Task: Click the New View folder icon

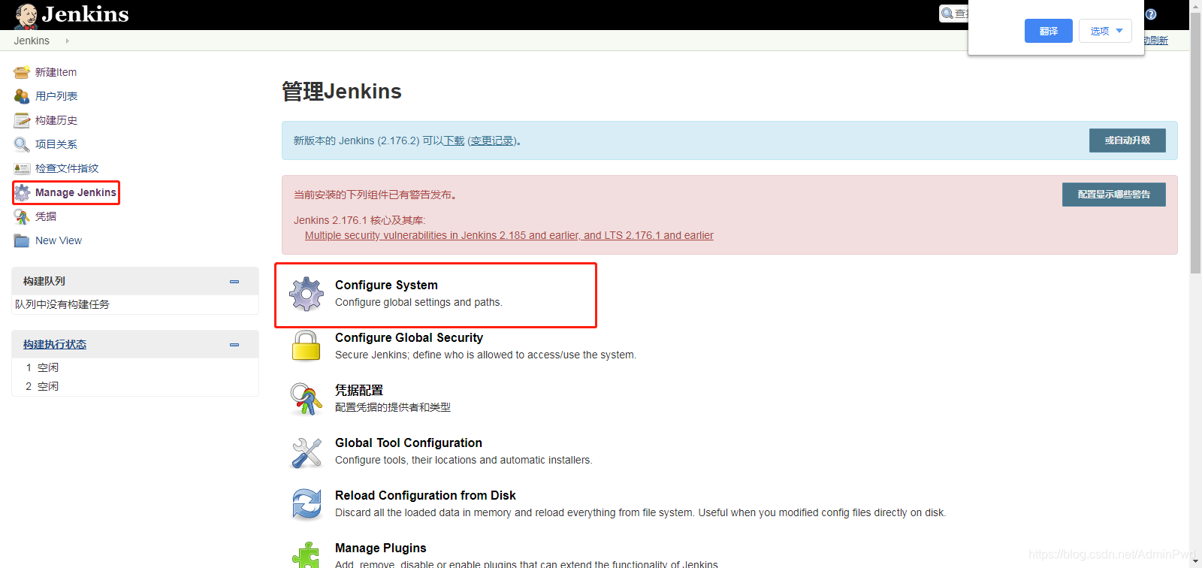Action: [22, 240]
